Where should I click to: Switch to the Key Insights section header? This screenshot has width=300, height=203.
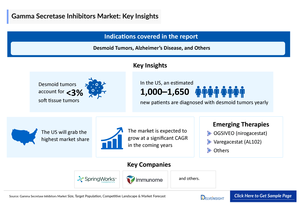coord(150,65)
